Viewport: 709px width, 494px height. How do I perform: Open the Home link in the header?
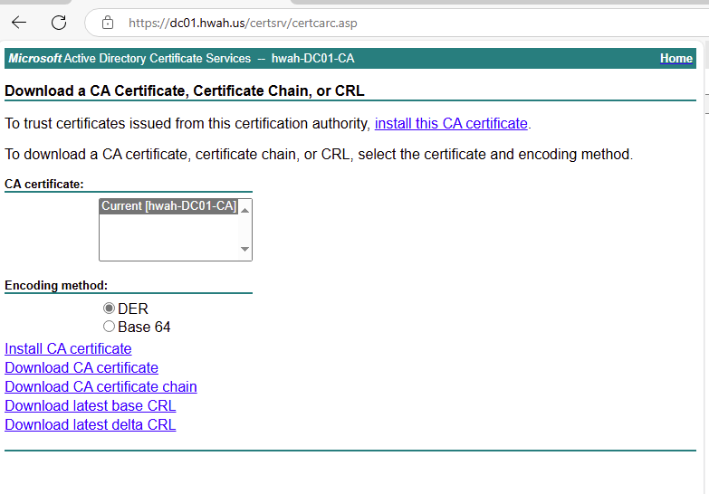[675, 59]
